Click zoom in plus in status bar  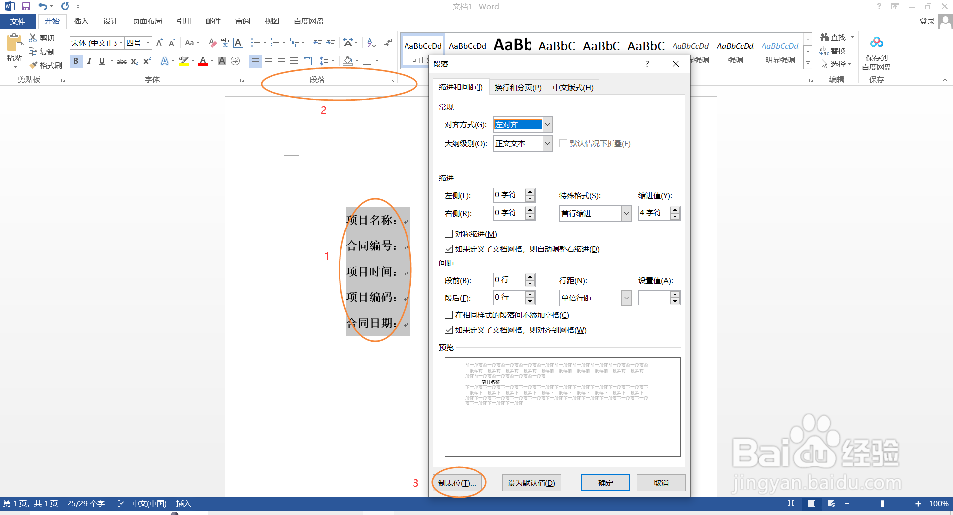point(918,504)
